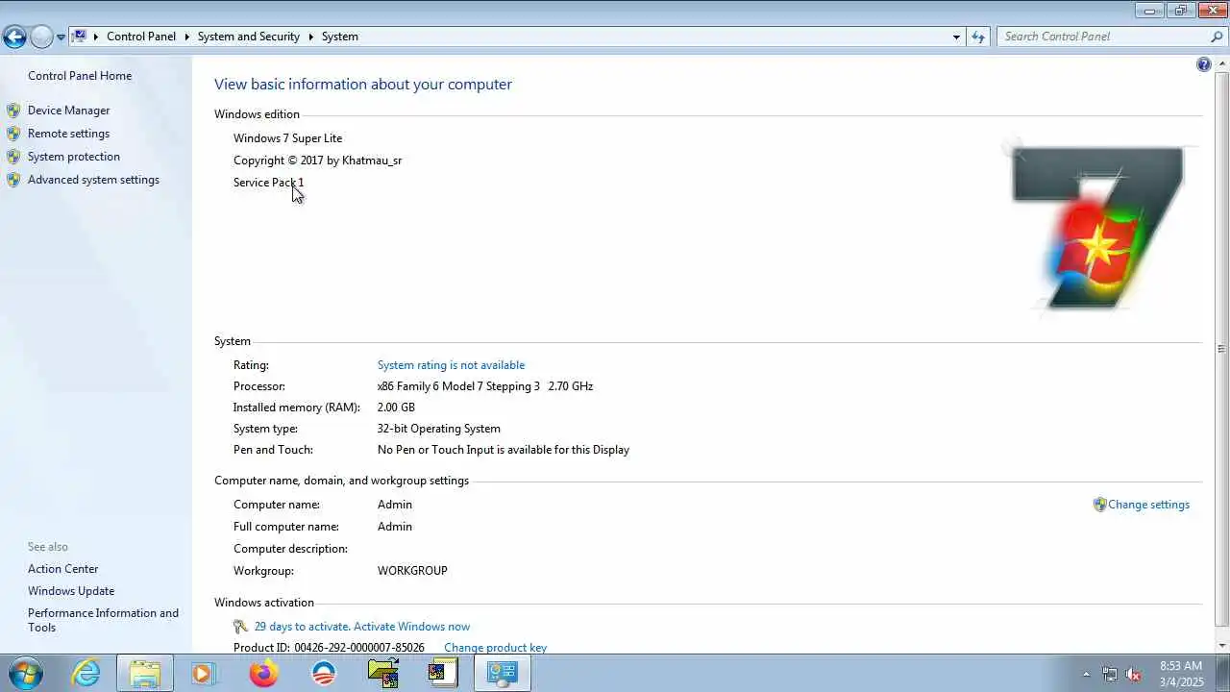Click shield icon beside Advanced system settings

13,180
